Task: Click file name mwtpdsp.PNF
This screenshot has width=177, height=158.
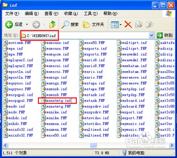Action: [133, 95]
